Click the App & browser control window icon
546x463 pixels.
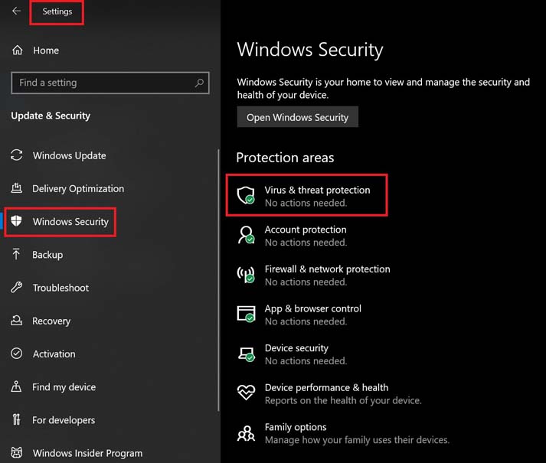point(246,314)
